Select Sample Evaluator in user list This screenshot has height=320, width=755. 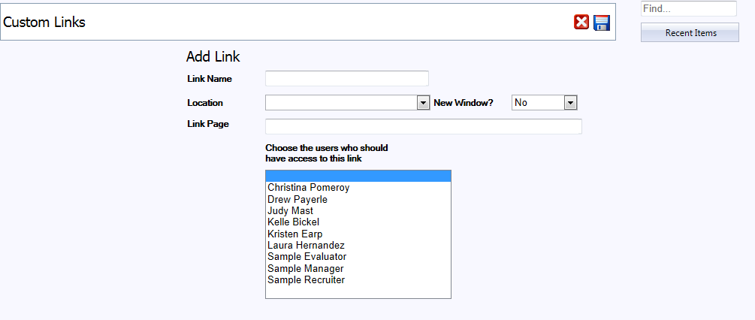click(307, 257)
